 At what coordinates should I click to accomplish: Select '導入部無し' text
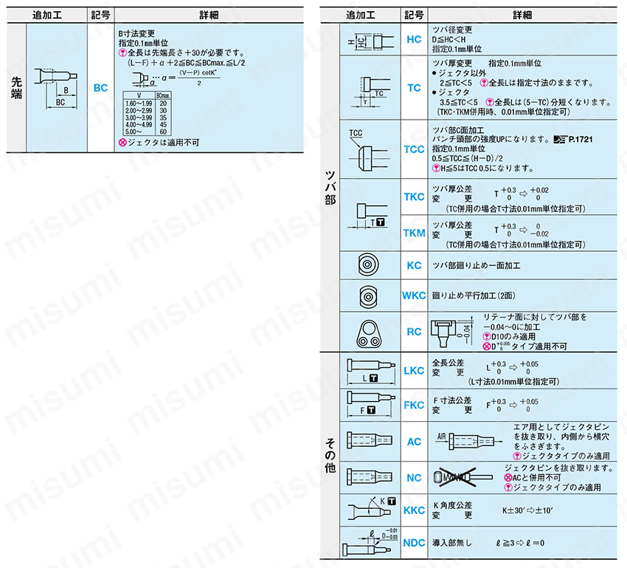tap(452, 543)
